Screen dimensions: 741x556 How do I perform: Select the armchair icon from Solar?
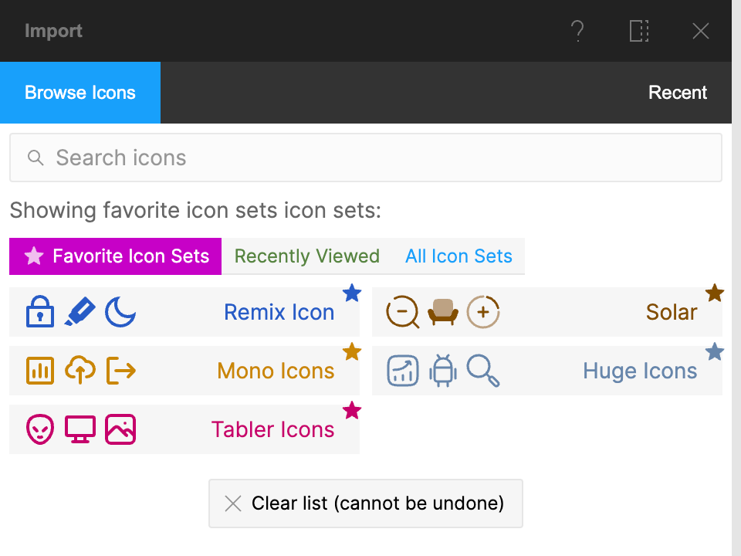[x=442, y=312]
